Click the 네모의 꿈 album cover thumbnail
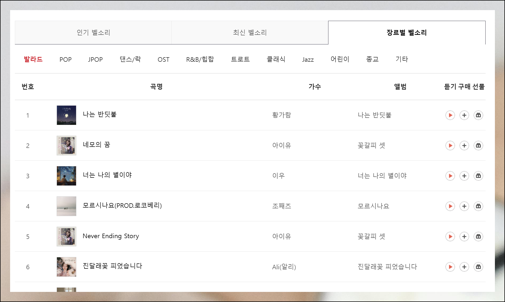The image size is (505, 302). (x=66, y=146)
